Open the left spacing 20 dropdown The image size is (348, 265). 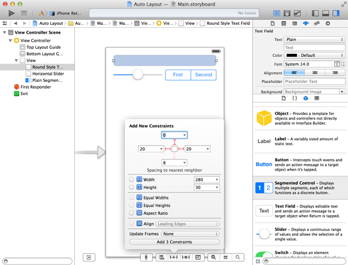tap(161, 149)
